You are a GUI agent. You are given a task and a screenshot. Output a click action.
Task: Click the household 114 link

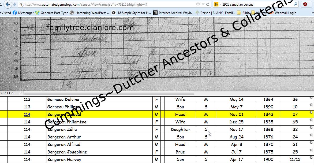[x=27, y=114]
